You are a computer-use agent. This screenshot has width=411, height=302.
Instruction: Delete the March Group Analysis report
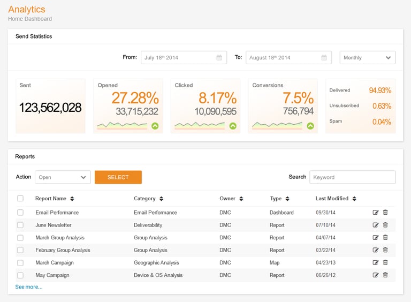pyautogui.click(x=385, y=238)
